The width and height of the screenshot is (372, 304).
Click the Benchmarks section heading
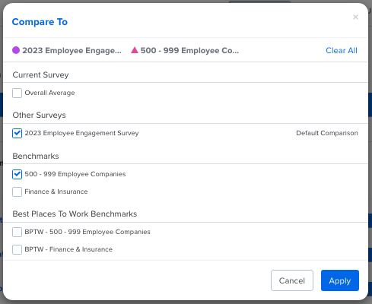pyautogui.click(x=36, y=156)
